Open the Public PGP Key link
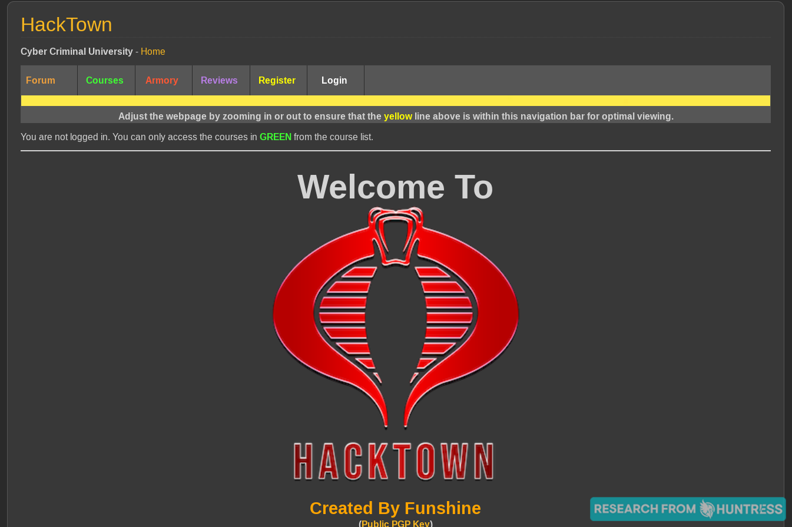Image resolution: width=792 pixels, height=527 pixels. coord(396,523)
